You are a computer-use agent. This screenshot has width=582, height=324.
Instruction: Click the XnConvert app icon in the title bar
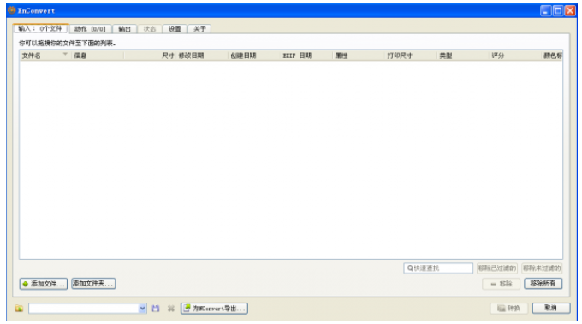pyautogui.click(x=11, y=10)
